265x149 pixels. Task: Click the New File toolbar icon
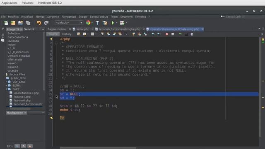6,23
